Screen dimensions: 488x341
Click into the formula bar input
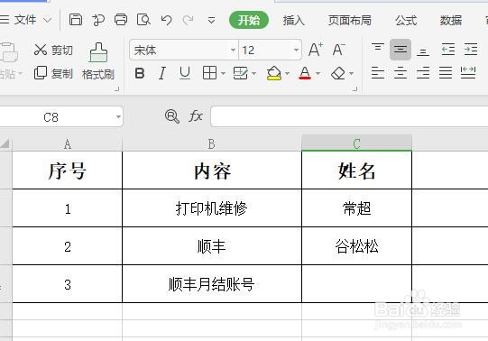point(349,116)
